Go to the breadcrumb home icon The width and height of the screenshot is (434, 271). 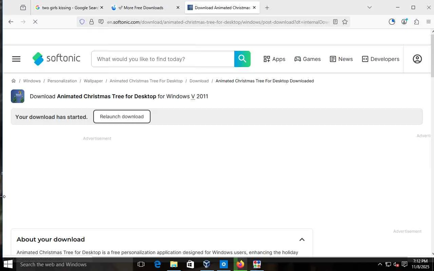[x=14, y=81]
